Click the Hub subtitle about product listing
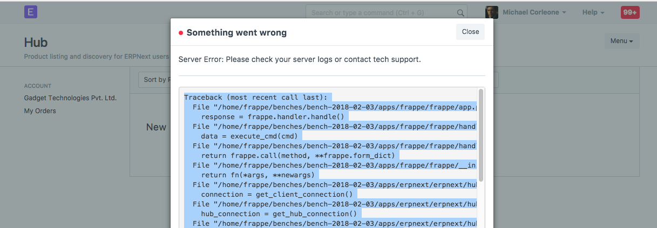657x228 pixels. tap(96, 56)
